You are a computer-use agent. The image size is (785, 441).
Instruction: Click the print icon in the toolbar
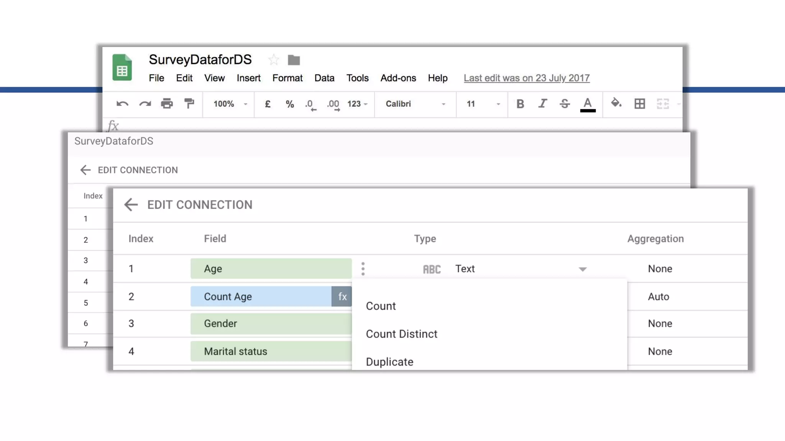pyautogui.click(x=167, y=104)
